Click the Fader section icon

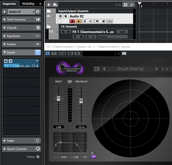point(38,140)
